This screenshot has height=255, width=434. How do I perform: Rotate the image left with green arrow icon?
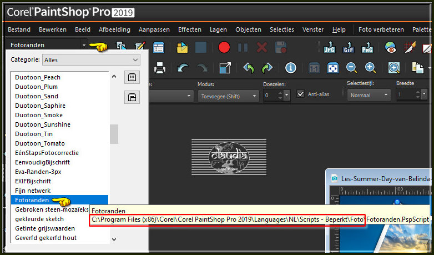(248, 68)
